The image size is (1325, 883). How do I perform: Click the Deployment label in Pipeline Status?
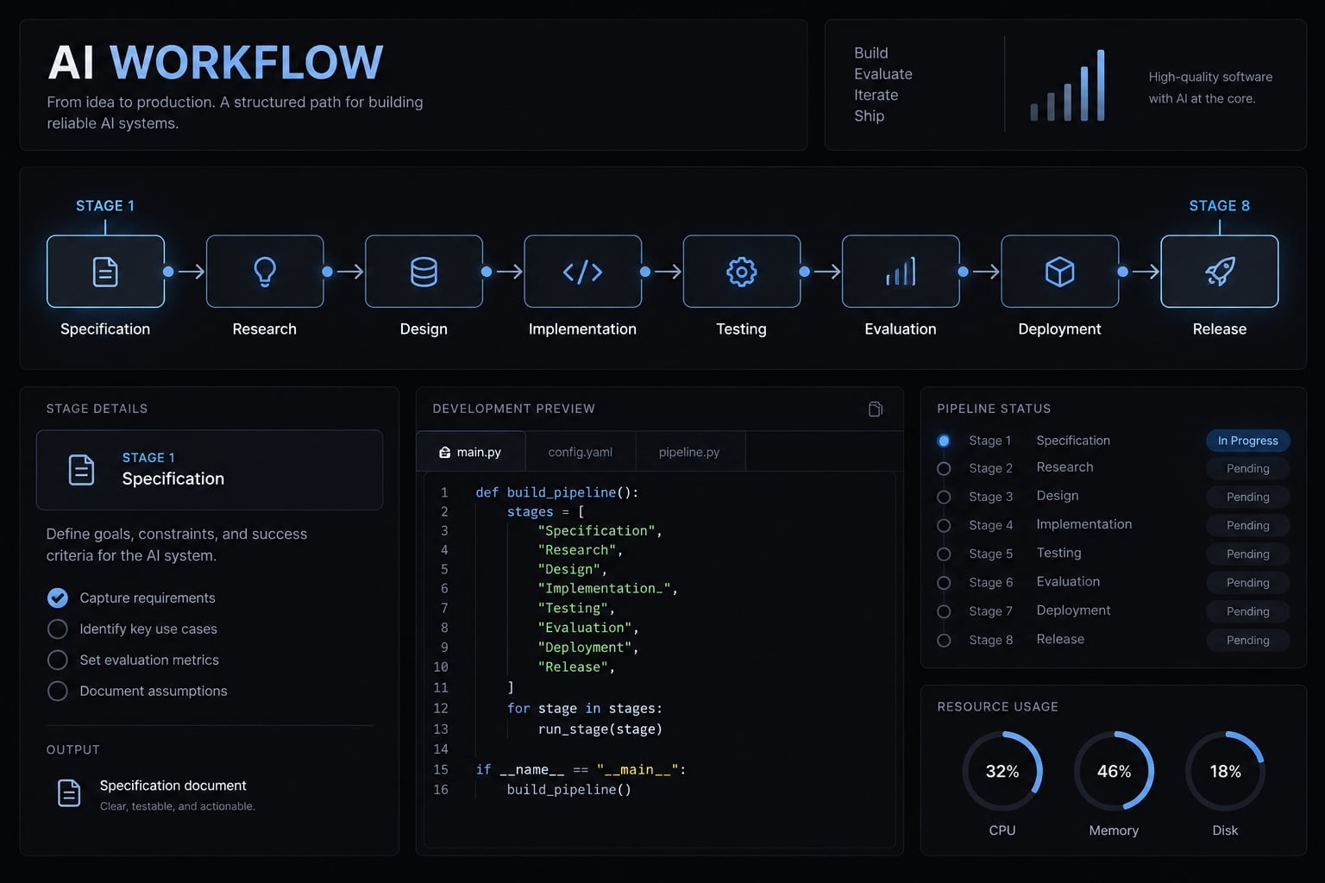1073,611
